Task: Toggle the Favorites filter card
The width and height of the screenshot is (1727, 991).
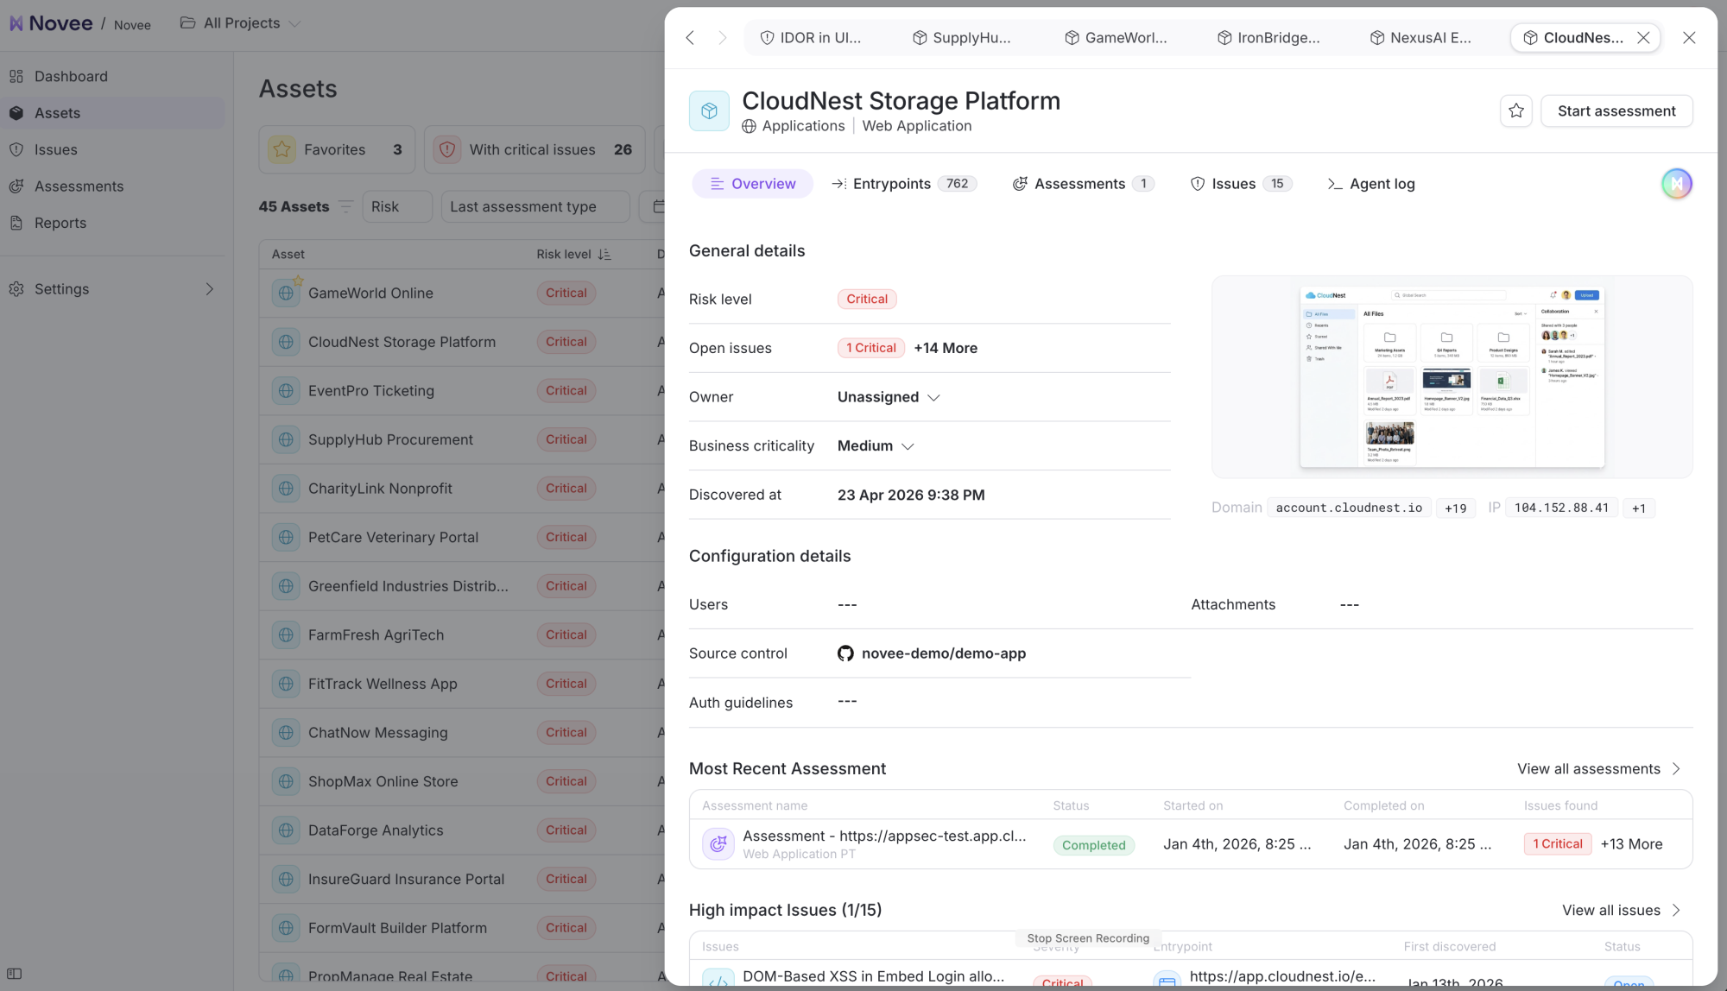Action: point(337,149)
